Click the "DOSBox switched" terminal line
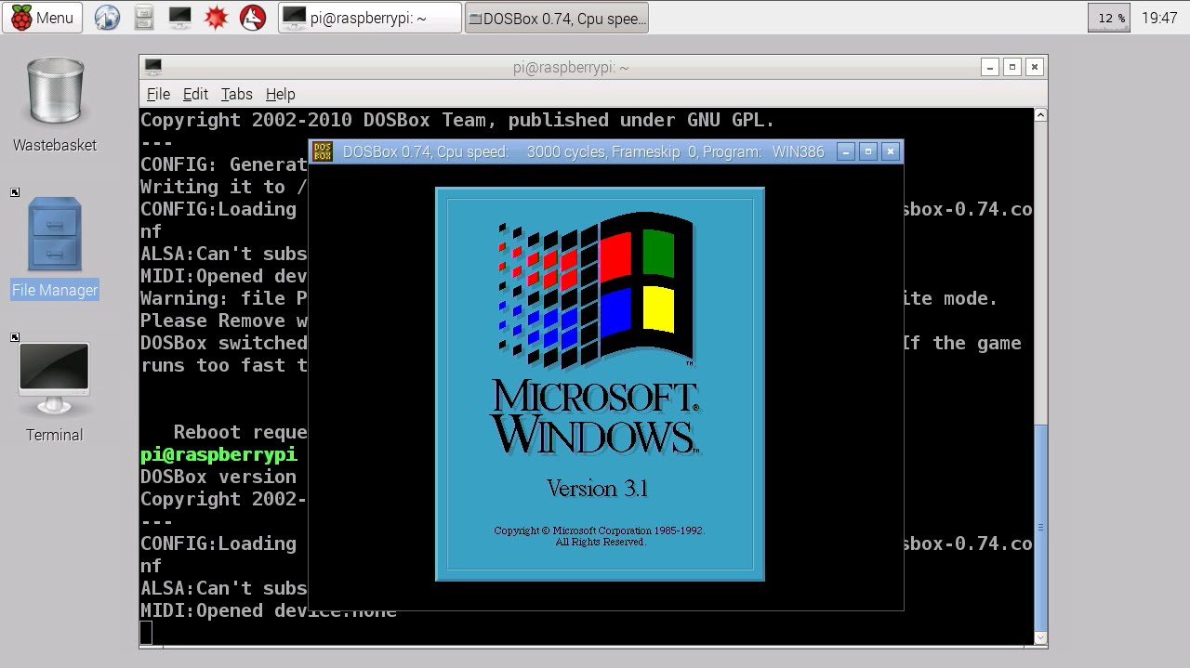Viewport: 1190px width, 668px height. [223, 343]
